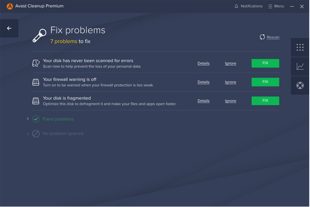Click the Rescan link
This screenshot has height=207, width=310.
pos(273,37)
